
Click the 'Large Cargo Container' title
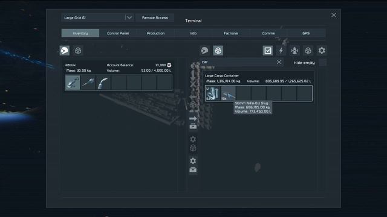(x=222, y=76)
